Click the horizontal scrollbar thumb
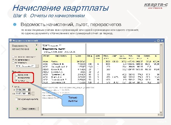The width and height of the screenshot is (171, 125). coord(74,115)
